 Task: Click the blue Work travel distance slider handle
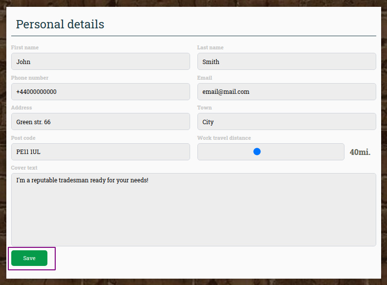pos(257,152)
